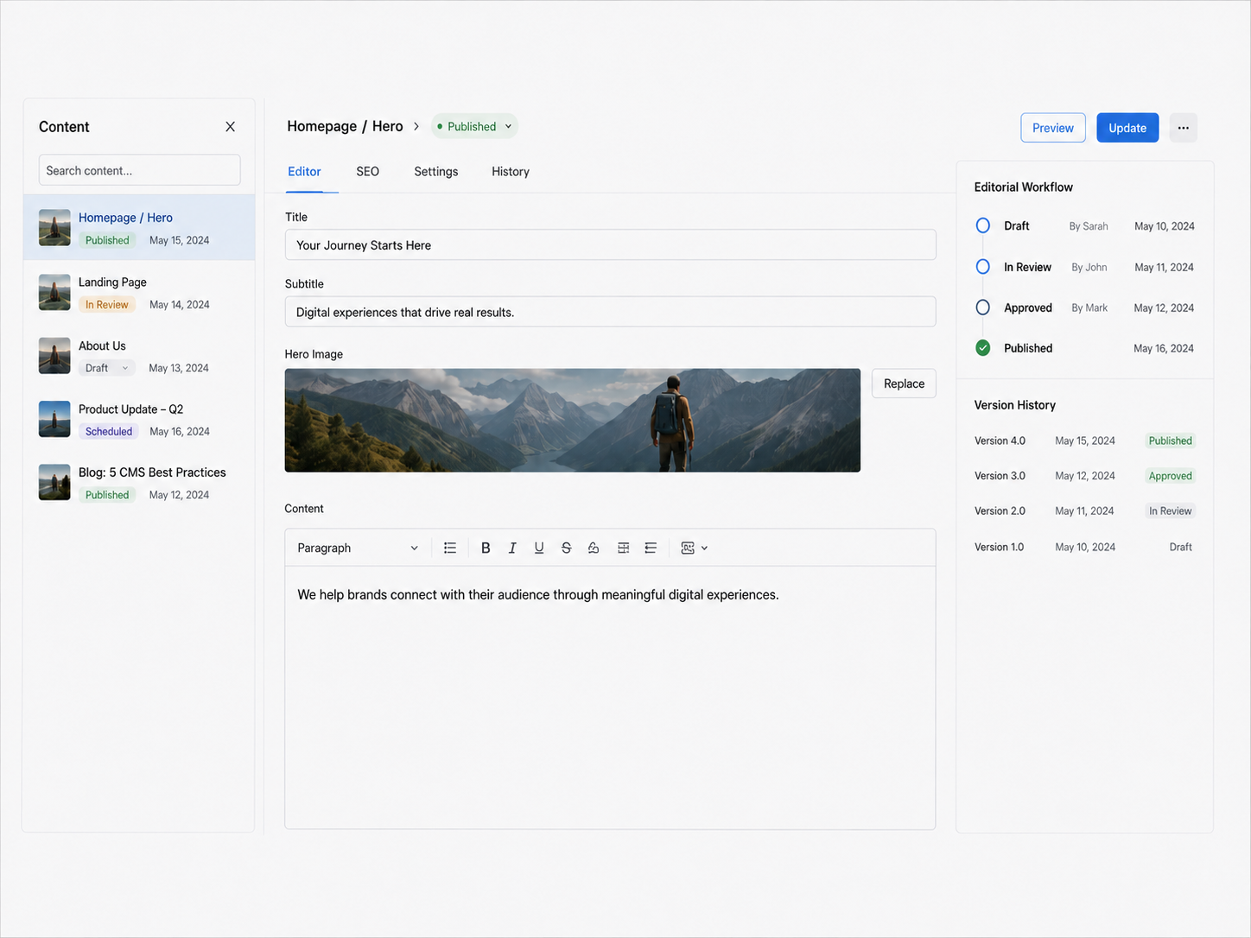
Task: Open the Published status dropdown in header
Action: [x=474, y=126]
